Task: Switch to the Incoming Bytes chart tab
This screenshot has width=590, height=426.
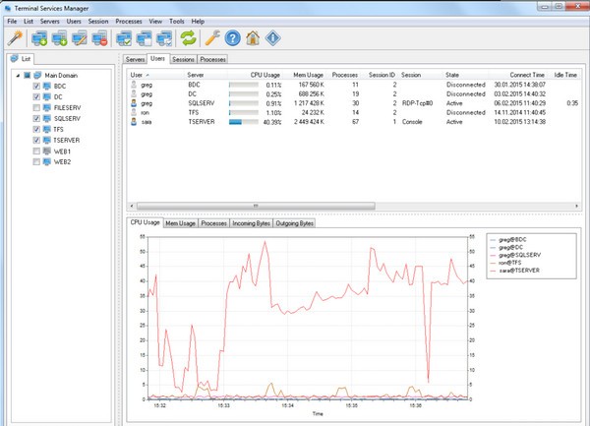Action: pyautogui.click(x=251, y=223)
